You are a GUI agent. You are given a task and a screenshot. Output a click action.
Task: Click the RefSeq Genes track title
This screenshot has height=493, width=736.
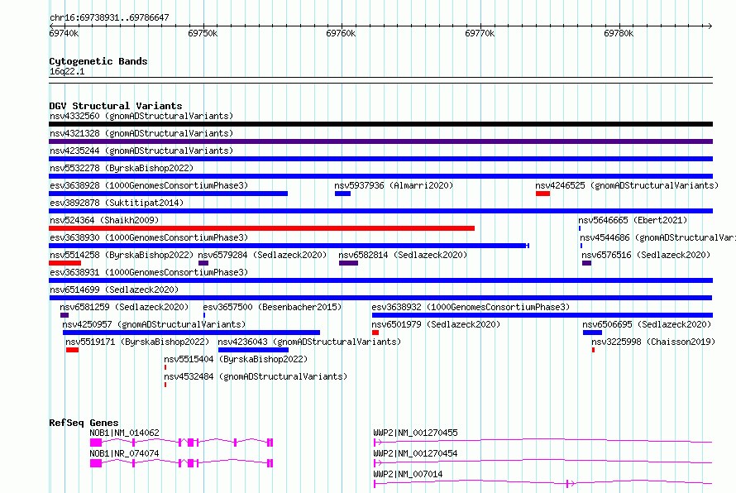[x=84, y=423]
